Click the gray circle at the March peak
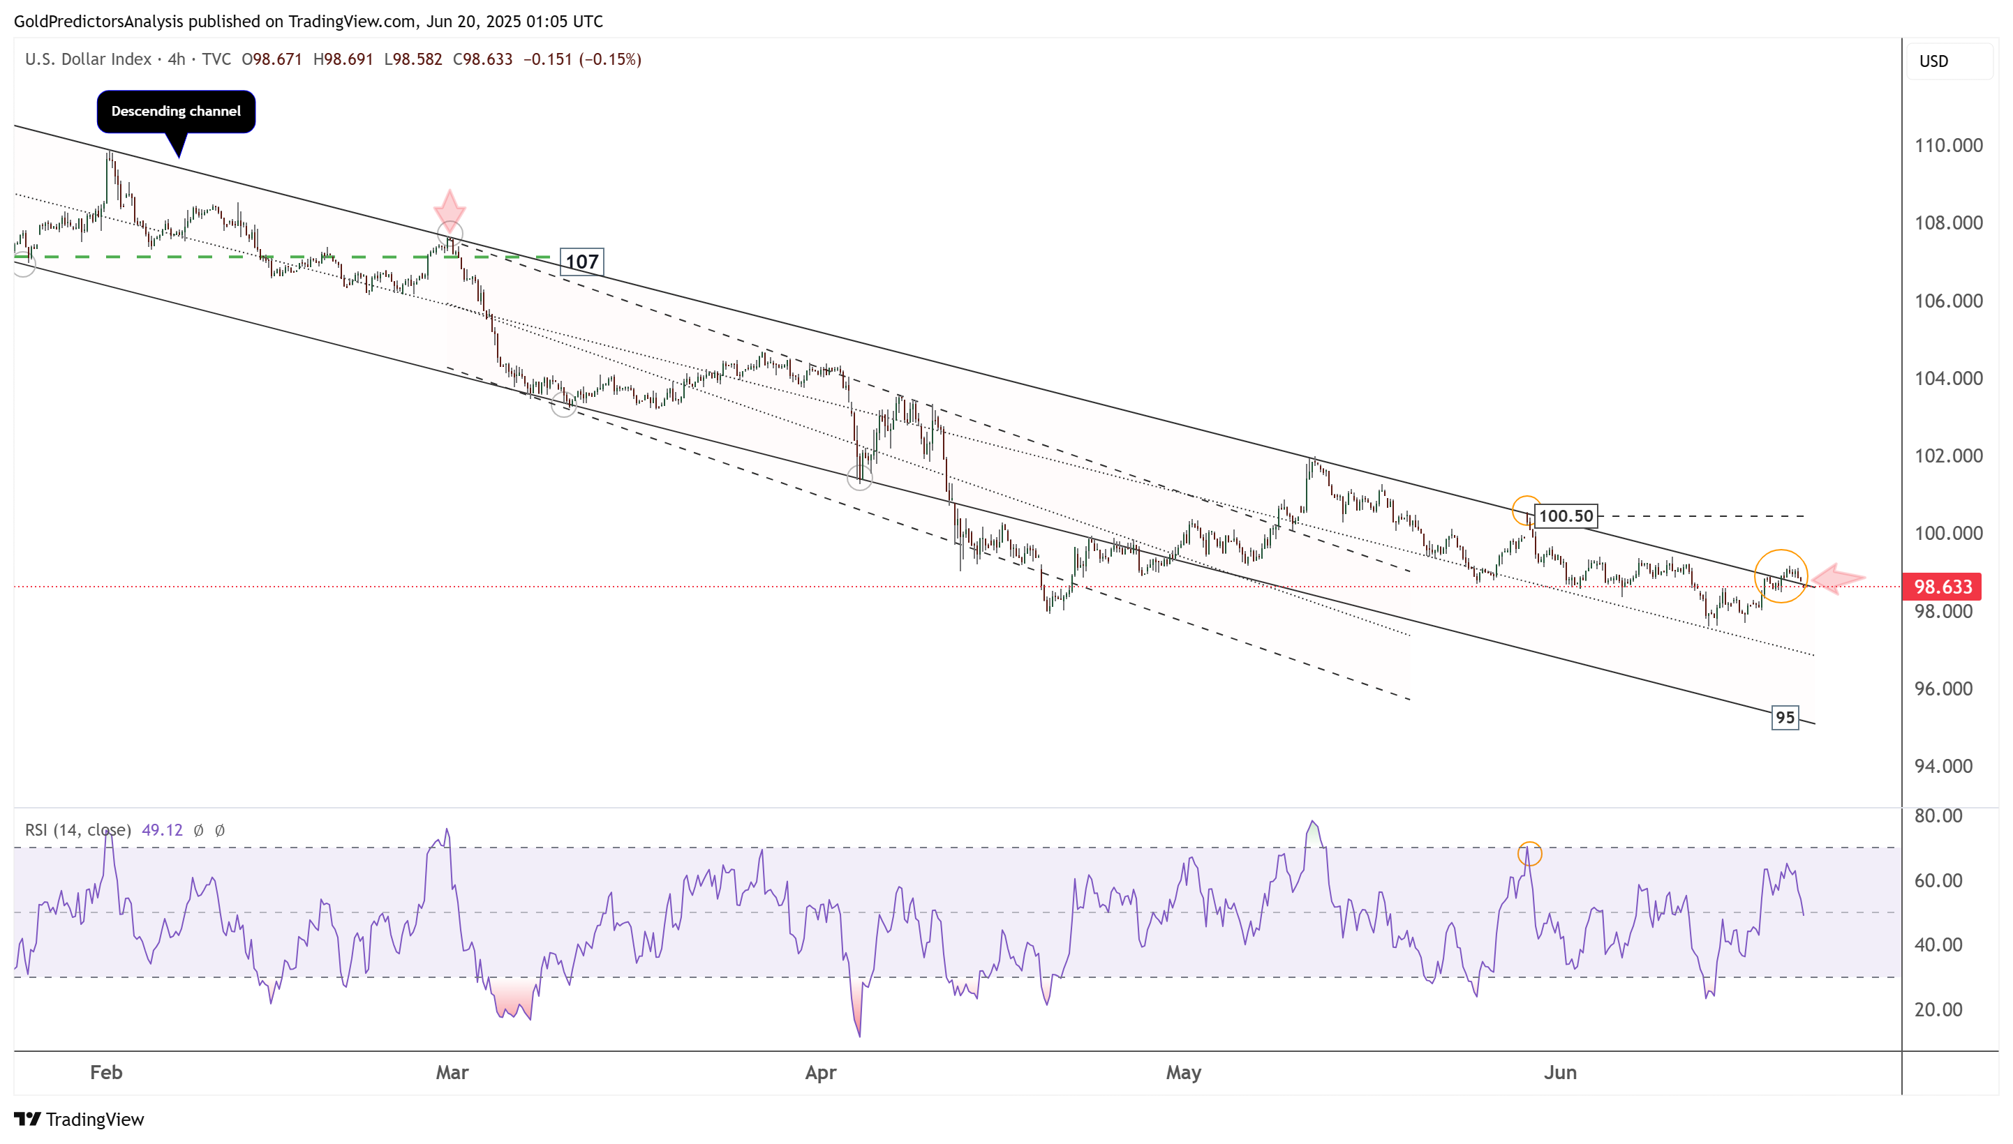The height and width of the screenshot is (1144, 2013). point(450,234)
